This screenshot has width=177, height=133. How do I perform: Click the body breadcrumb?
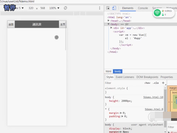(x=118, y=71)
